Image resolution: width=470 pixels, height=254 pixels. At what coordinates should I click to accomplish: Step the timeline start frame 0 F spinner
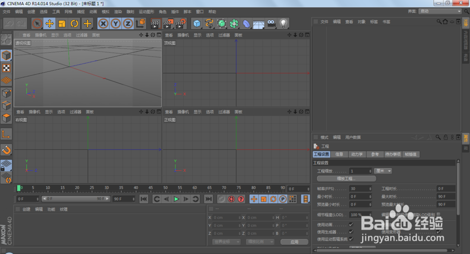tap(38, 199)
